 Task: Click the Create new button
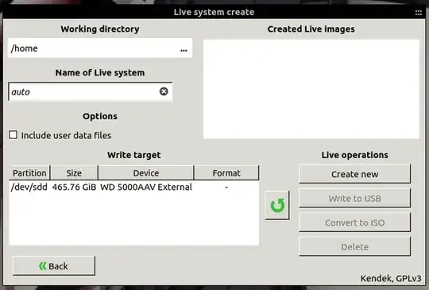[x=354, y=174]
